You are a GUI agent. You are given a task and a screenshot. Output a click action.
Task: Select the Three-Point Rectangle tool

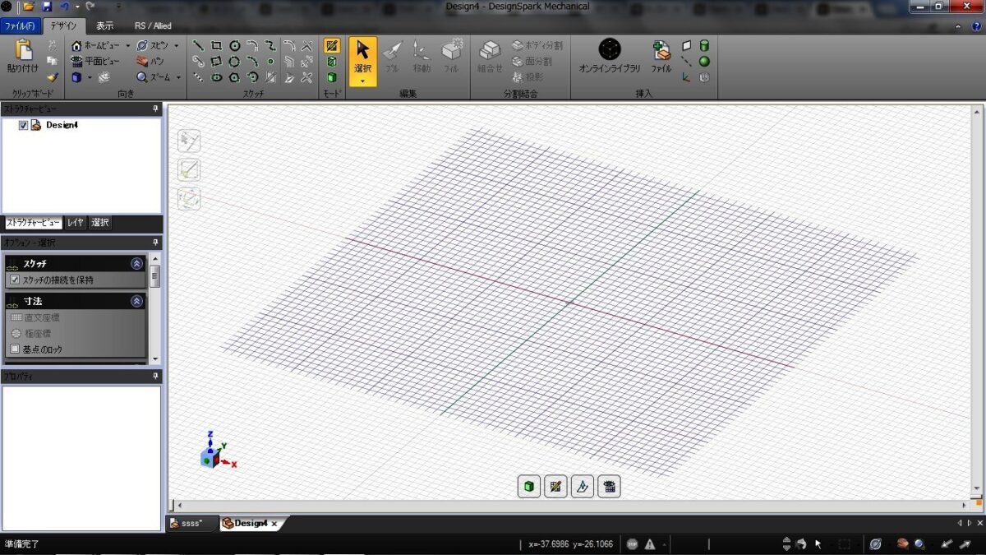(216, 62)
